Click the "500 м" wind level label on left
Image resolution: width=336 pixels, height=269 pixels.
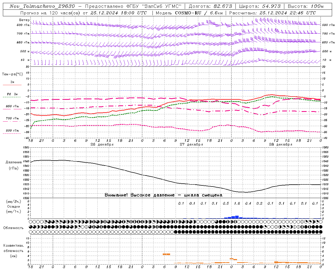tap(25, 51)
